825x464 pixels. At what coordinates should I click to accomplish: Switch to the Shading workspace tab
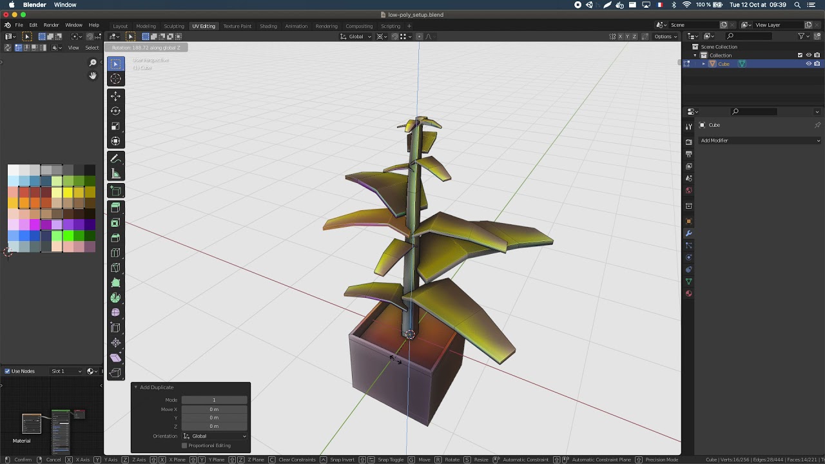pos(268,26)
